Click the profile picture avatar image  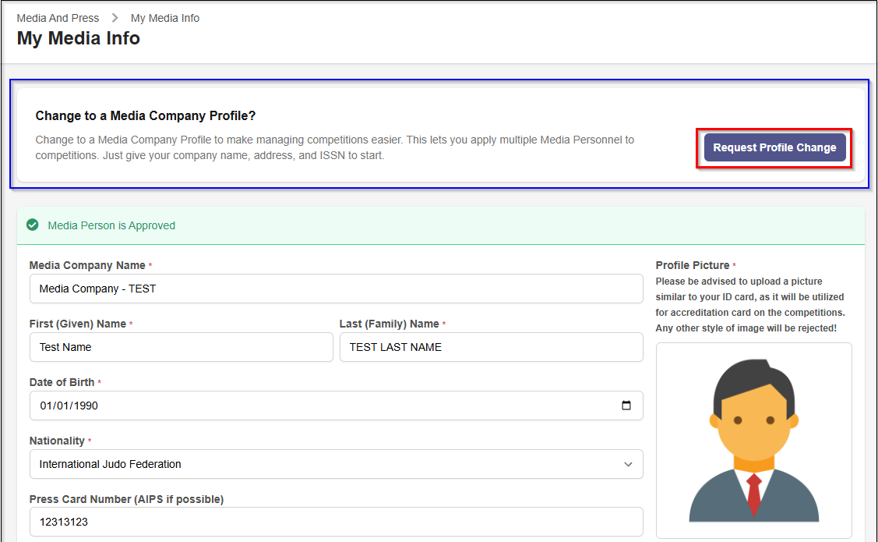[753, 441]
